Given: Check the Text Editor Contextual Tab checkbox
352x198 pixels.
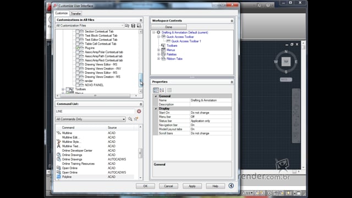Looking at the screenshot, I should click(78, 40).
